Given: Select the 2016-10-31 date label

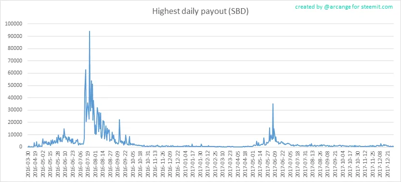Looking at the screenshot, I should point(147,164).
